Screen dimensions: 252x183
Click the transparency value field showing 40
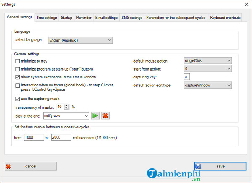60,107
